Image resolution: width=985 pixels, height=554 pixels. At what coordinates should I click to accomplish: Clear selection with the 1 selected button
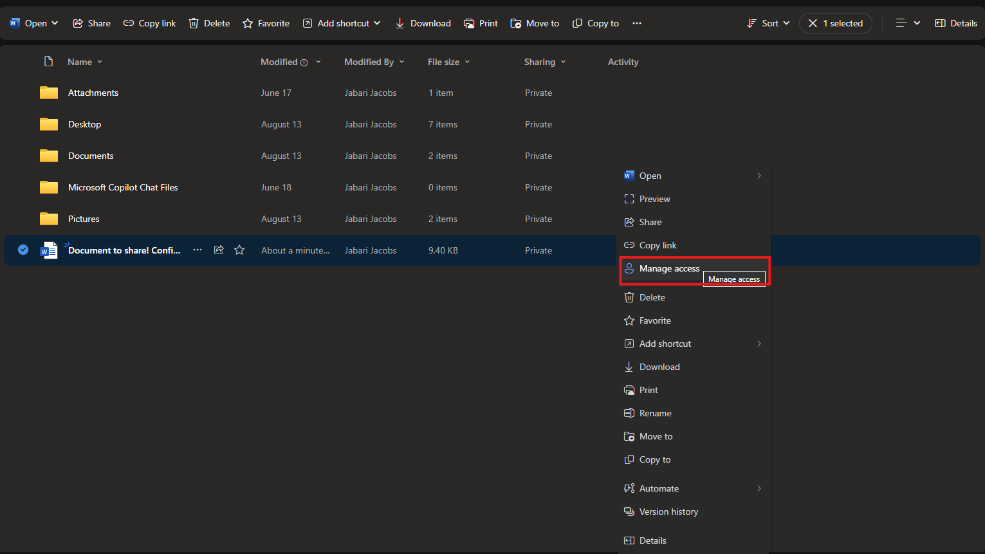point(835,23)
